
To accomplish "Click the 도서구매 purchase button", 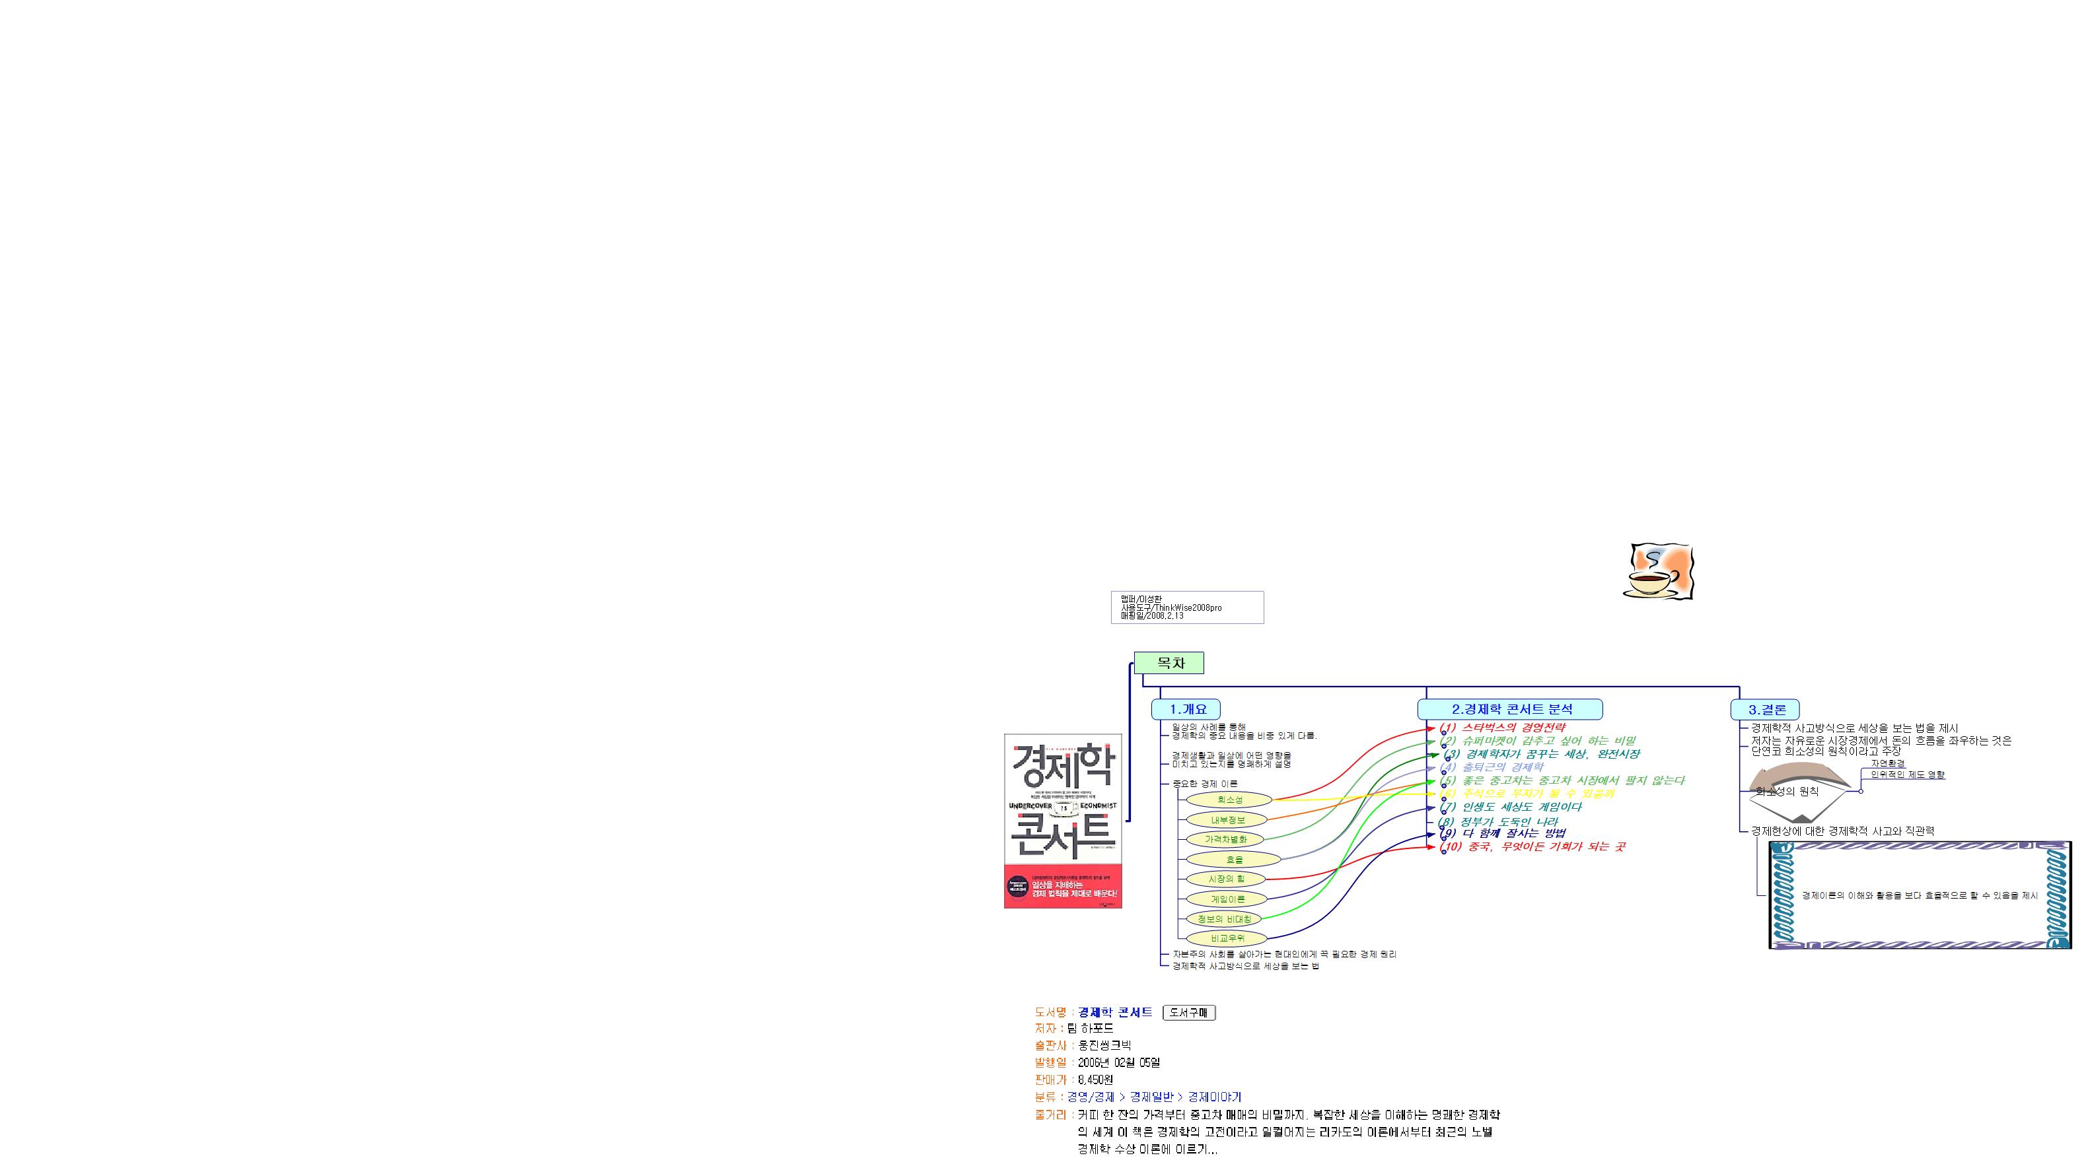I will 1188,1012.
